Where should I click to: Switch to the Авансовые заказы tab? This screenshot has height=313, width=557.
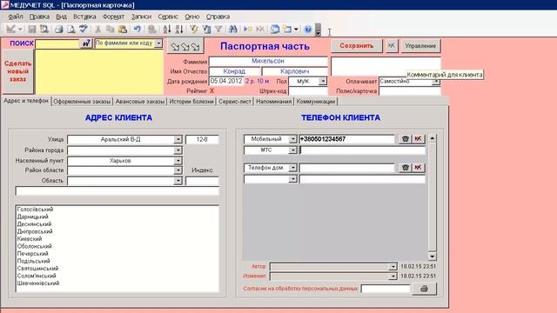(140, 102)
